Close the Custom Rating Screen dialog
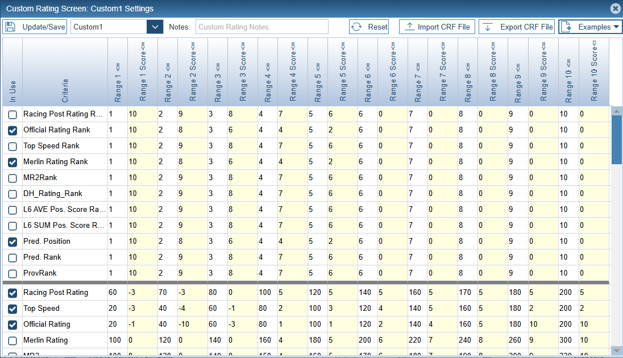This screenshot has width=623, height=358. click(615, 9)
